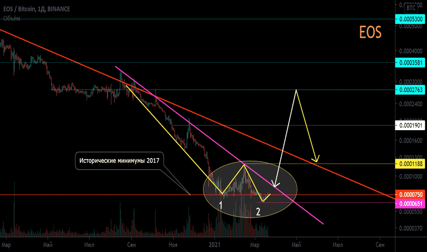Click the Объём volume indicator label

pyautogui.click(x=12, y=18)
